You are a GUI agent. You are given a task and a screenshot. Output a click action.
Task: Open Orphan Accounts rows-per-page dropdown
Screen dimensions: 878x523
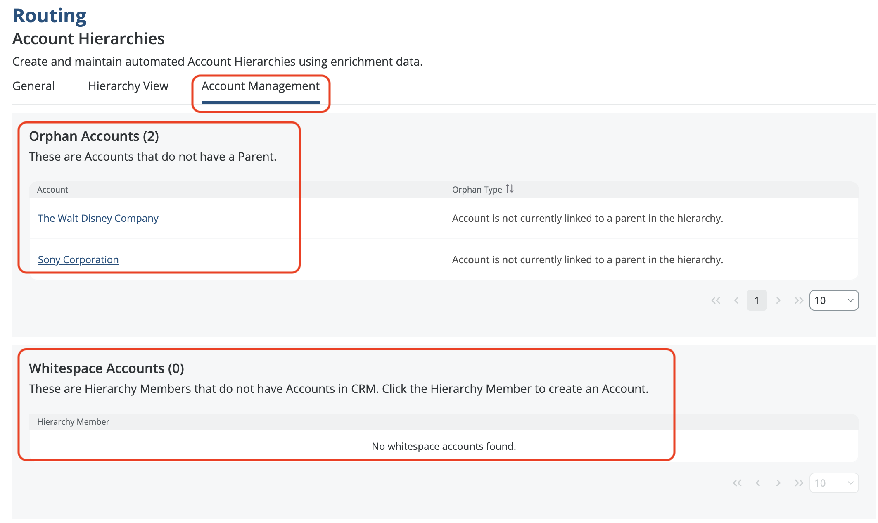pyautogui.click(x=834, y=300)
